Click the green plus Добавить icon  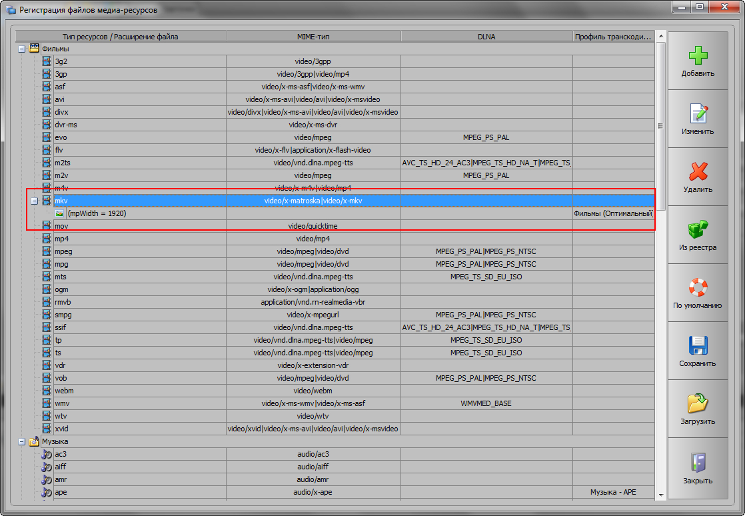click(698, 56)
